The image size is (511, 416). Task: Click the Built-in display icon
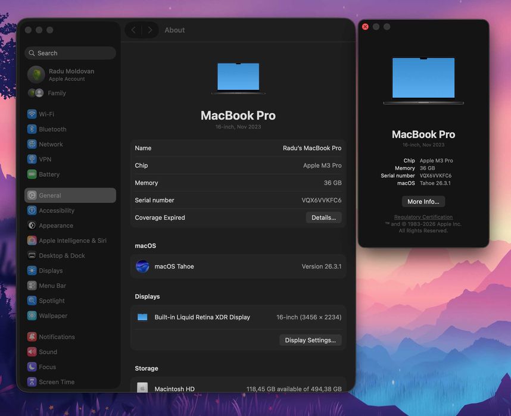coord(142,317)
